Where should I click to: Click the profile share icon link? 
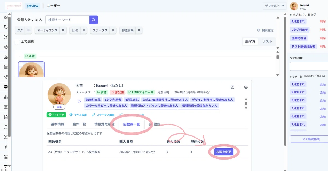pyautogui.click(x=132, y=115)
